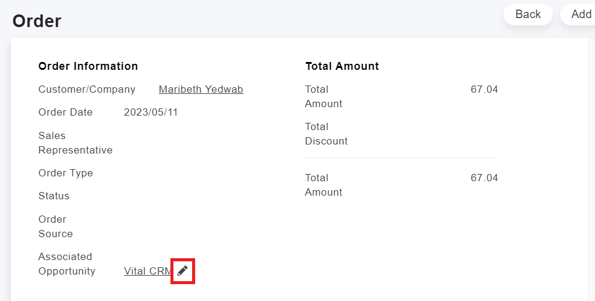Click the Order page heading
Viewport: 595px width, 301px height.
coord(37,21)
